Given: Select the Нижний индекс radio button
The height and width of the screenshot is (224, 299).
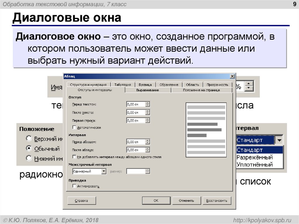Looking at the screenshot, I should pos(29,158).
